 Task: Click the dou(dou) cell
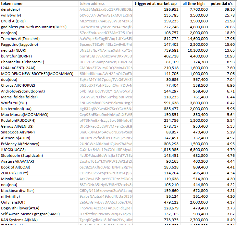[39, 80]
